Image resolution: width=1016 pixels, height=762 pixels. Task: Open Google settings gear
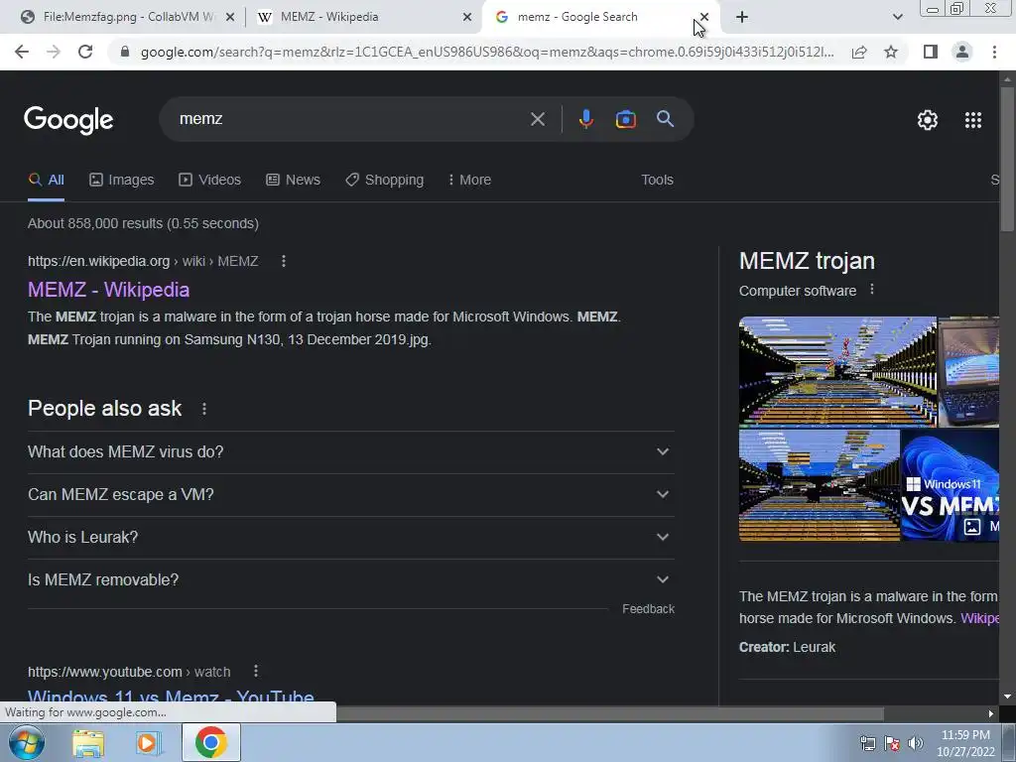[x=928, y=120]
